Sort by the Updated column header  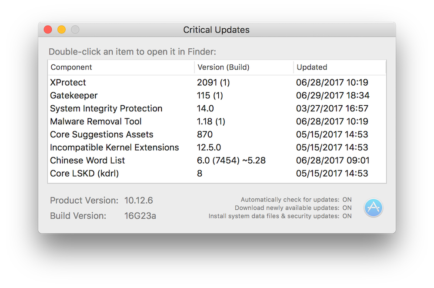pos(339,67)
